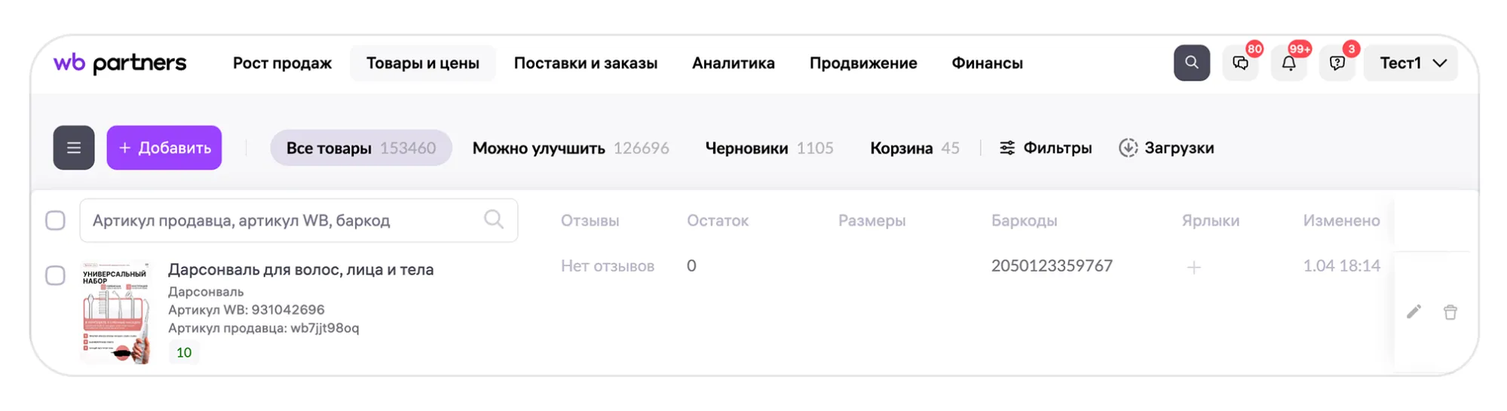This screenshot has width=1507, height=411.
Task: Open chat messages icon with 80 badge
Action: [1240, 63]
